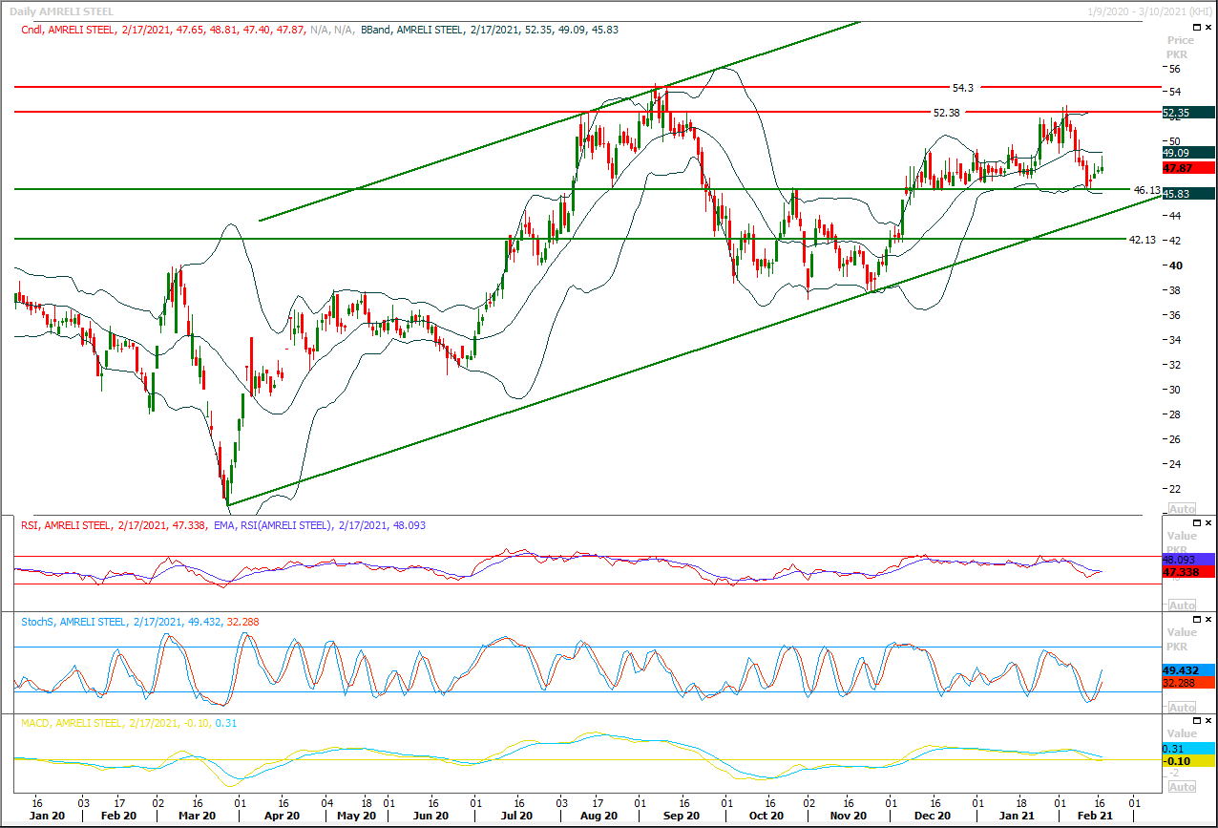Click the red 47.87 last price tag
The width and height of the screenshot is (1218, 828).
point(1188,167)
